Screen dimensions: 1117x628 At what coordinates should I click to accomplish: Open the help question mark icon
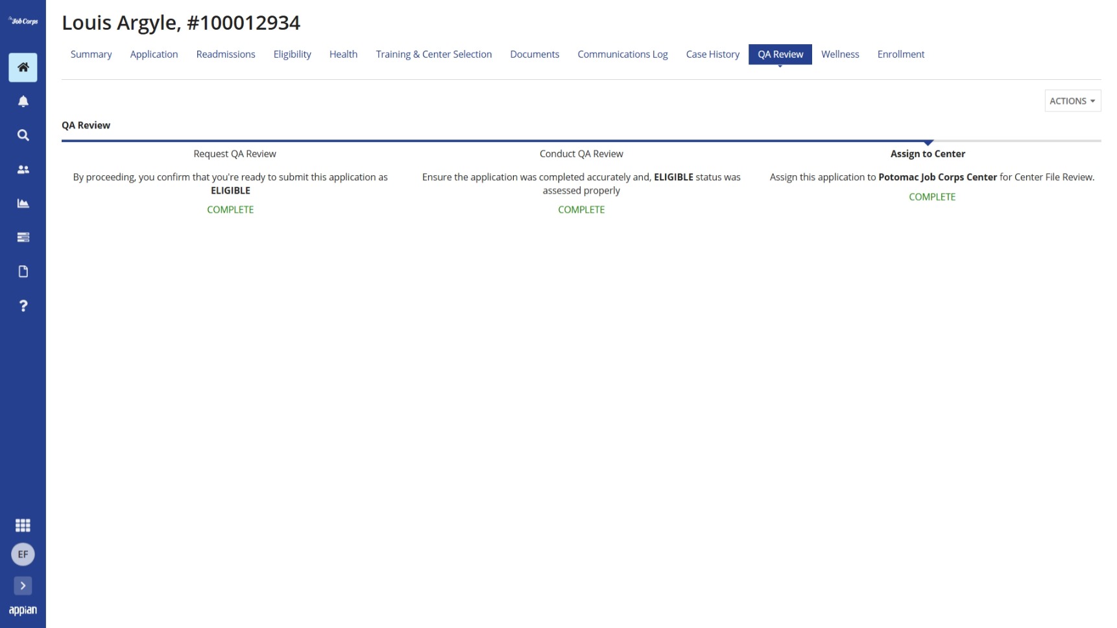(x=23, y=306)
